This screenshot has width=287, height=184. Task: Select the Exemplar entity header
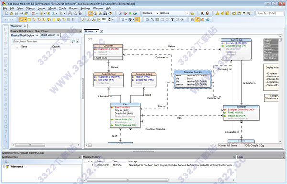[241, 107]
